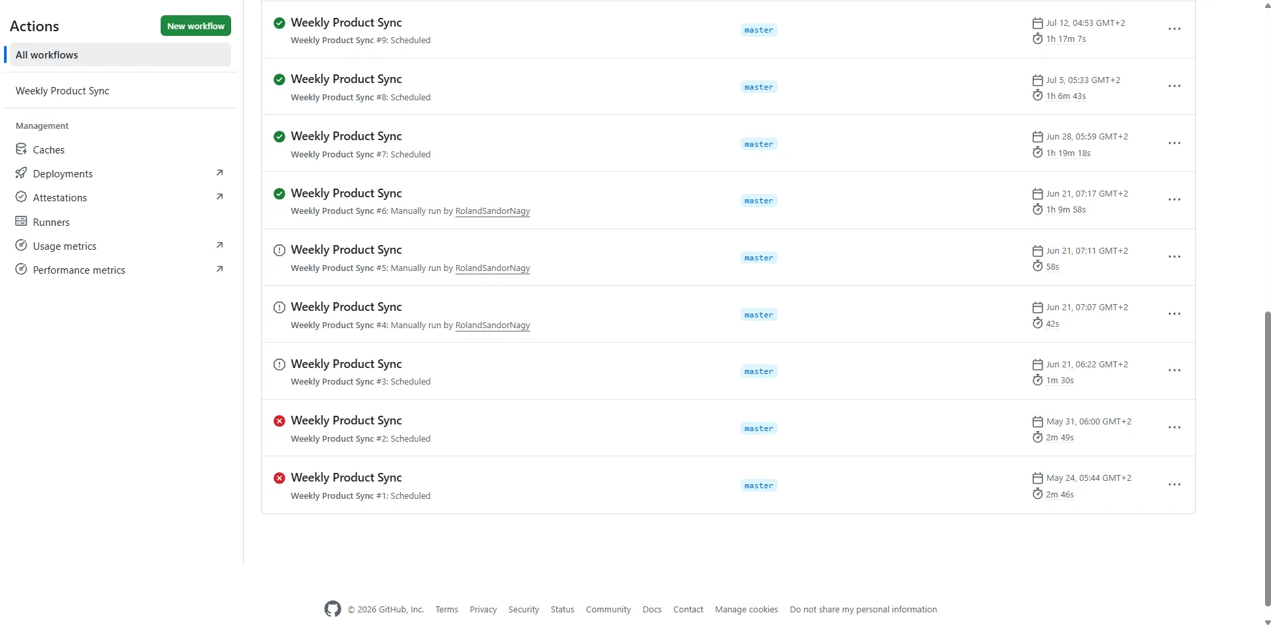This screenshot has height=627, width=1271.
Task: Click the master branch label on run #1
Action: pos(758,486)
